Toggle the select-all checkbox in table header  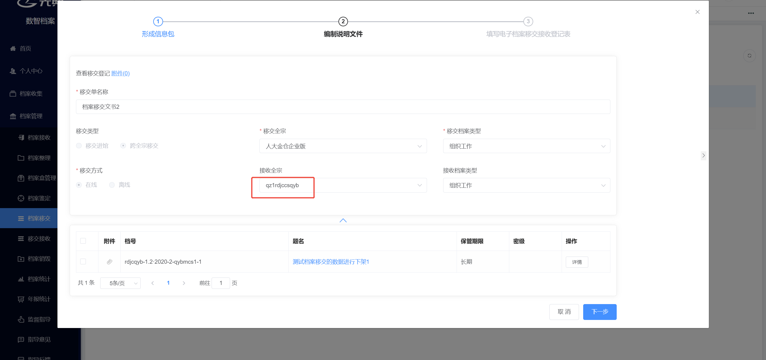point(83,241)
